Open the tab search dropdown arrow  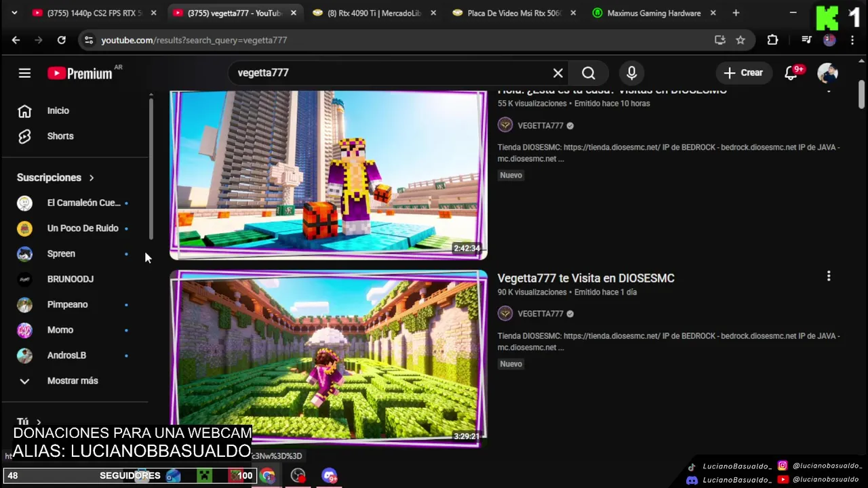14,13
